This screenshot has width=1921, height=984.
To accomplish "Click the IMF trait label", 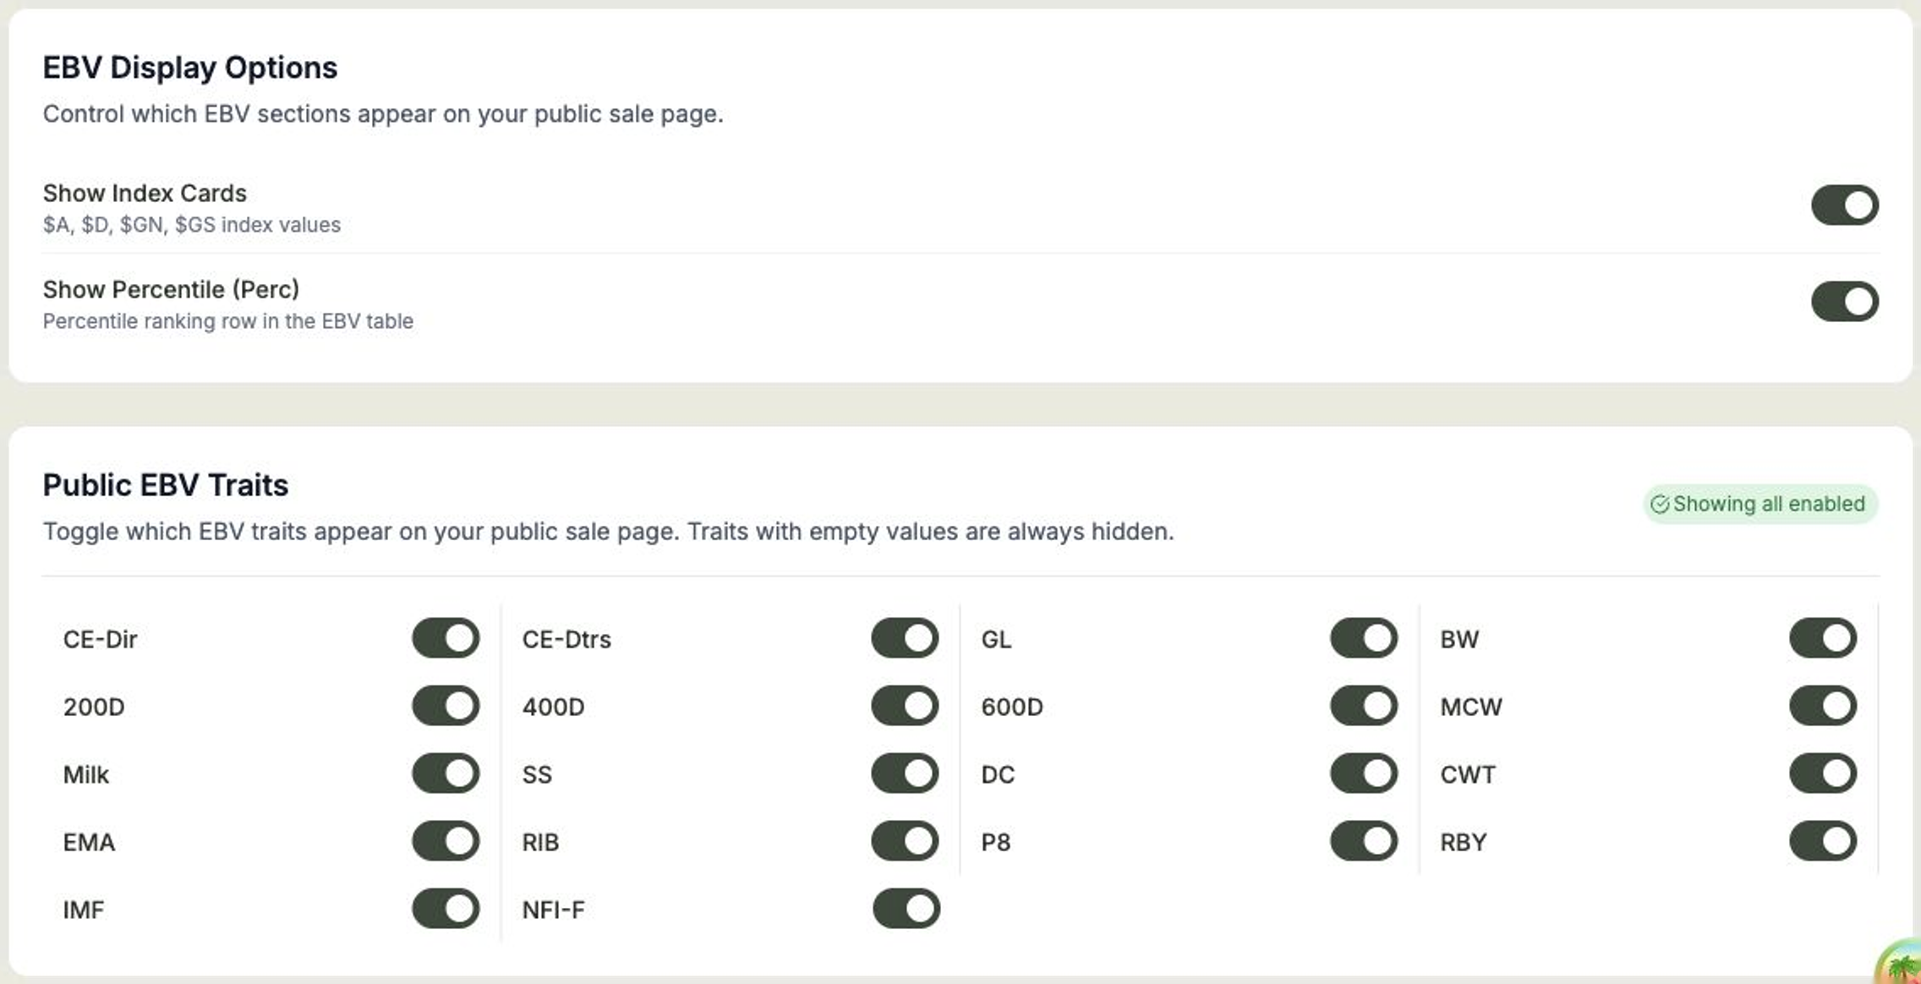I will (x=84, y=910).
